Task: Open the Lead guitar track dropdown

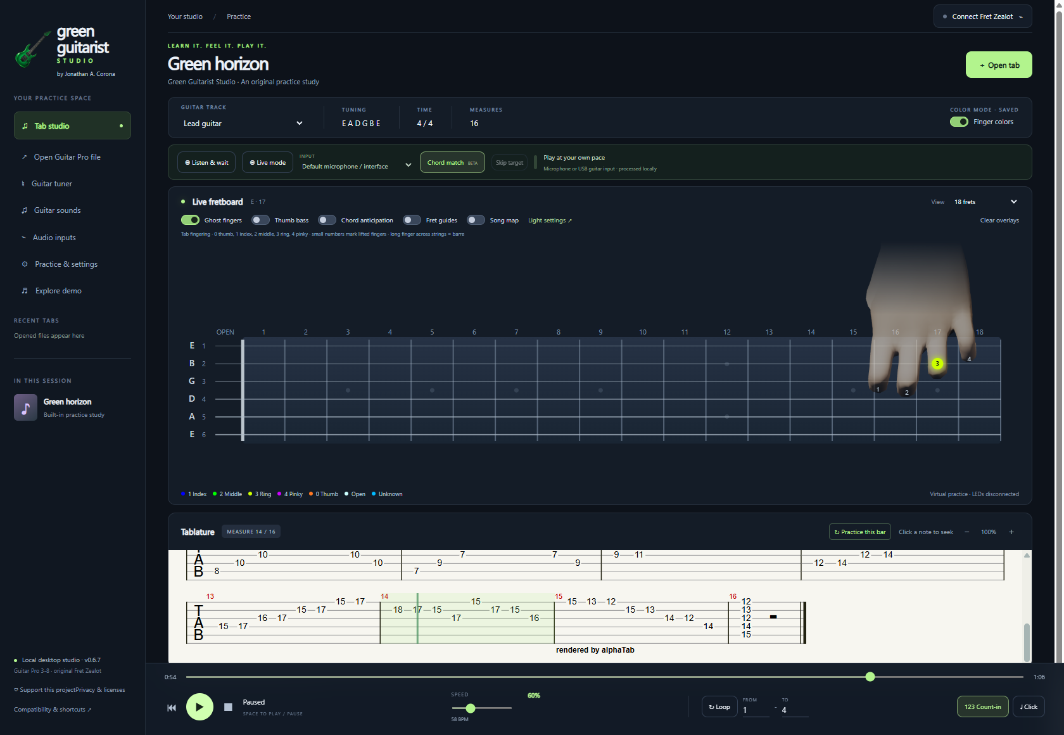Action: [x=243, y=124]
